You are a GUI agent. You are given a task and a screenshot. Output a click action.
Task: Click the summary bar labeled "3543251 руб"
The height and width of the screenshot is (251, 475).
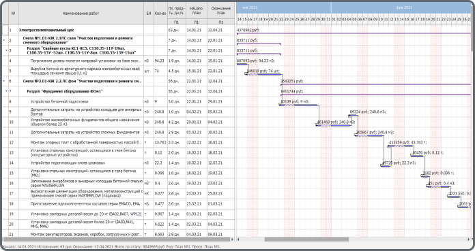pyautogui.click(x=375, y=84)
